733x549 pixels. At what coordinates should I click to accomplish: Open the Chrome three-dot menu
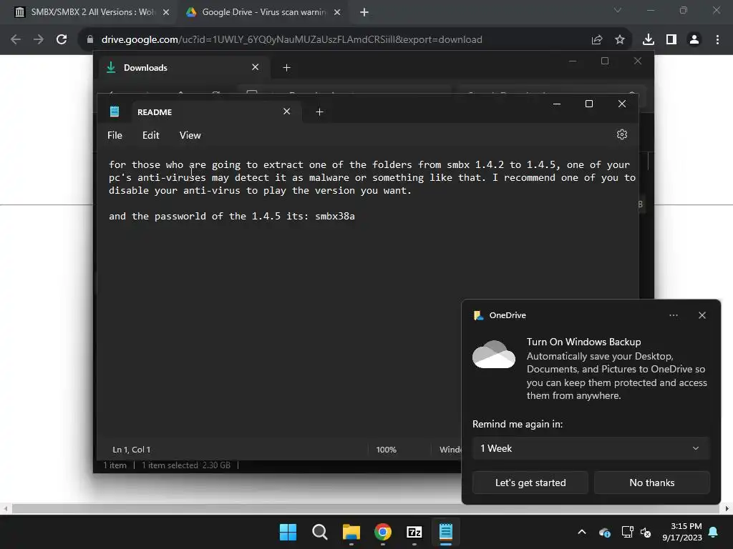[x=717, y=40]
